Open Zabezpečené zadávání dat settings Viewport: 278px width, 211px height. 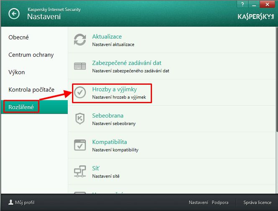click(126, 63)
